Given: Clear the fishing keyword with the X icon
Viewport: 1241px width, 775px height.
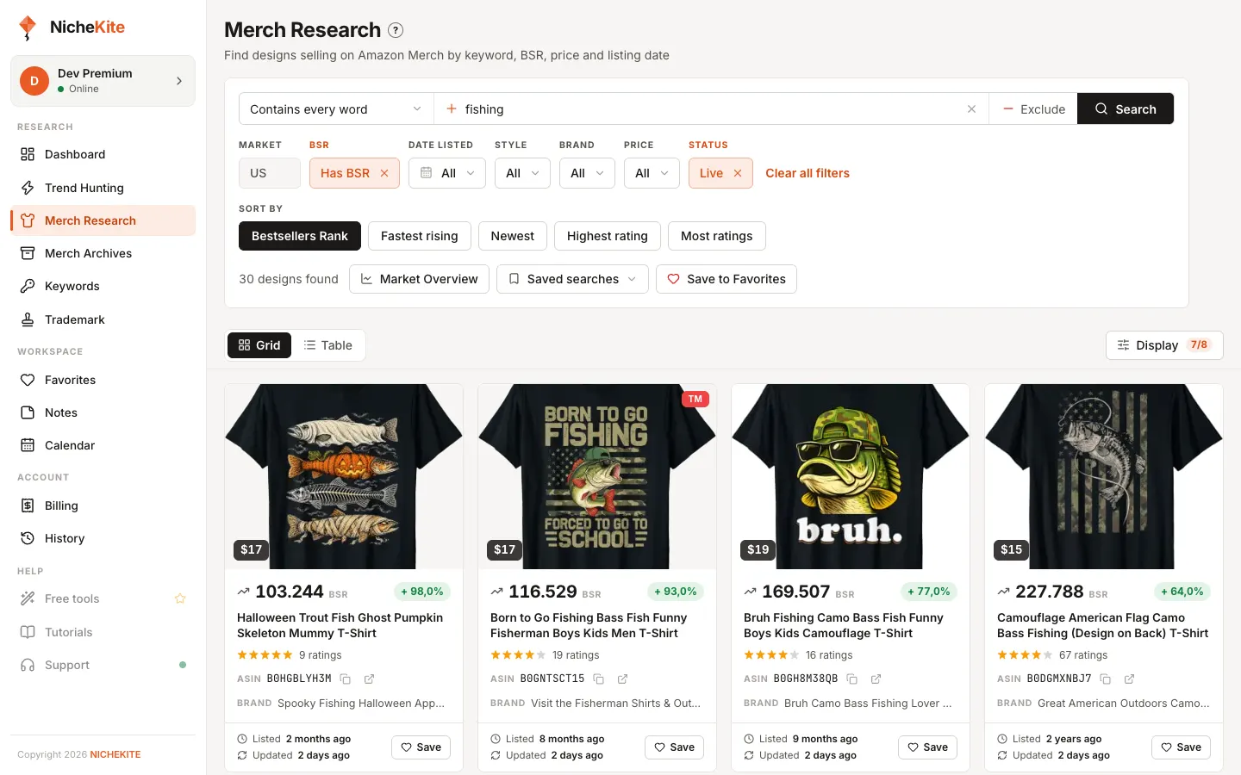Looking at the screenshot, I should pyautogui.click(x=971, y=109).
